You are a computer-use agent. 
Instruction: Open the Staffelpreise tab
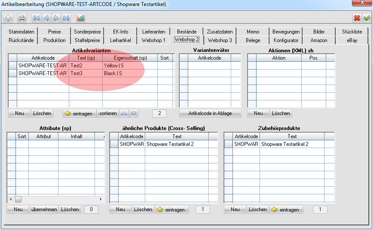click(x=87, y=40)
